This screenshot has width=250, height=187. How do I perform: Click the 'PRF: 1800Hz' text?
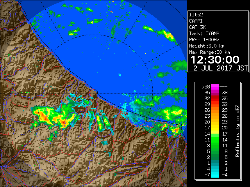(x=204, y=40)
